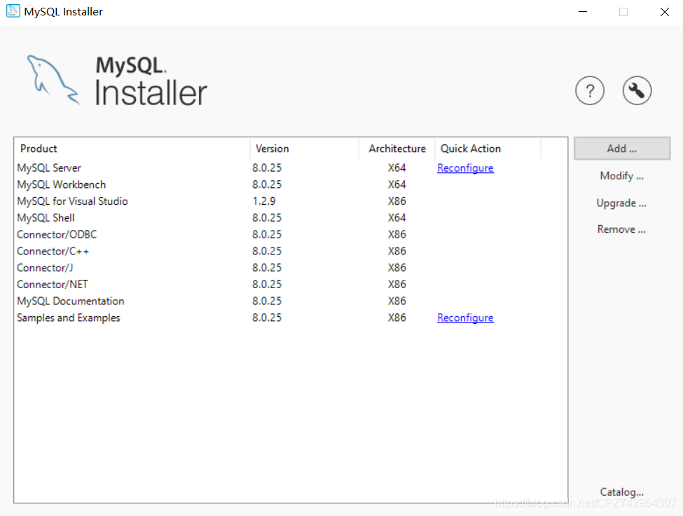Click the X86 architecture of Connector/ODBC
The image size is (683, 516).
coord(396,234)
